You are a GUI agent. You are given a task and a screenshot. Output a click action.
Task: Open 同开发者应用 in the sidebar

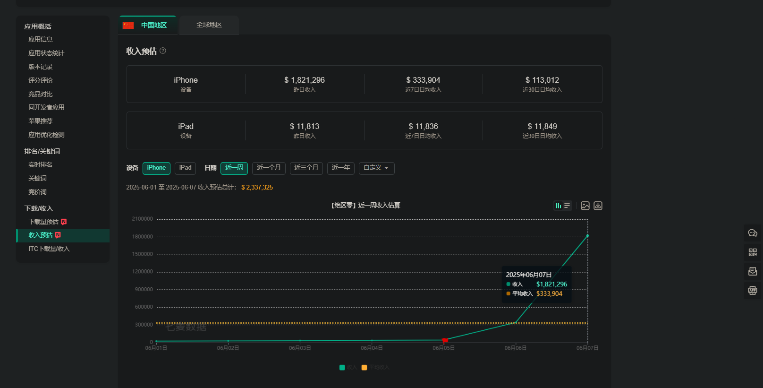(46, 108)
